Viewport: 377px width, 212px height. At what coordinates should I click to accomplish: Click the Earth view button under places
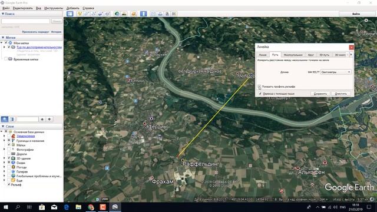(x=5, y=119)
